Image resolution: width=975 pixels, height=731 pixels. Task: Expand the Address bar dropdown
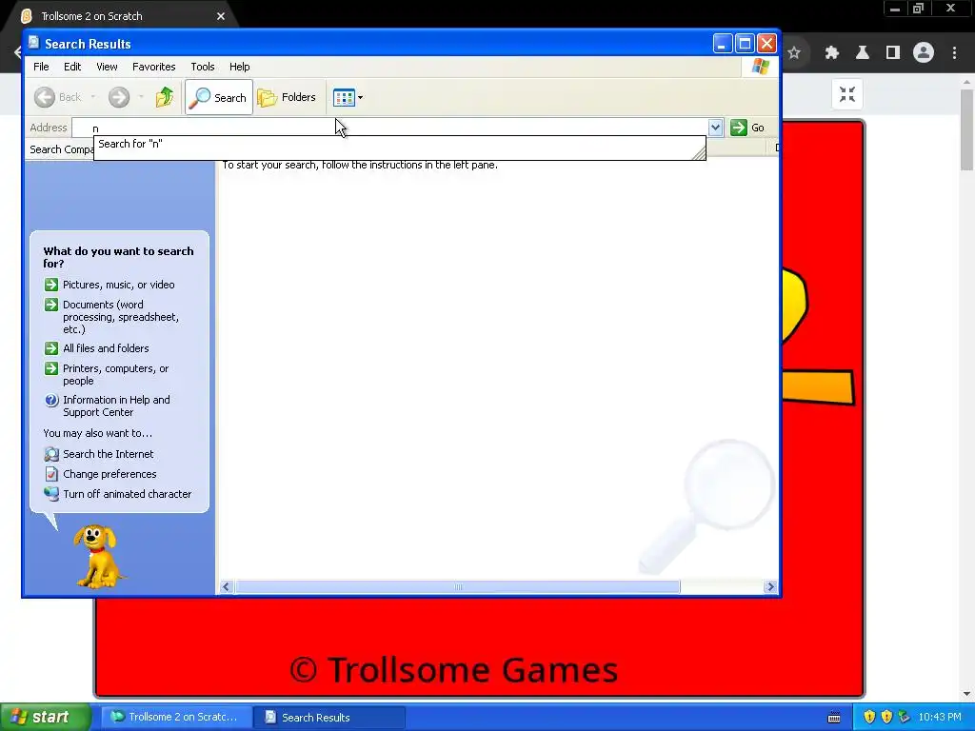point(716,128)
